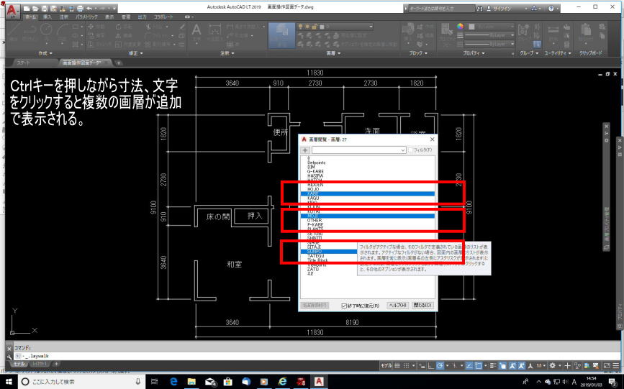Click the Windows taskbar search box
Image resolution: width=624 pixels, height=389 pixels.
[x=81, y=381]
